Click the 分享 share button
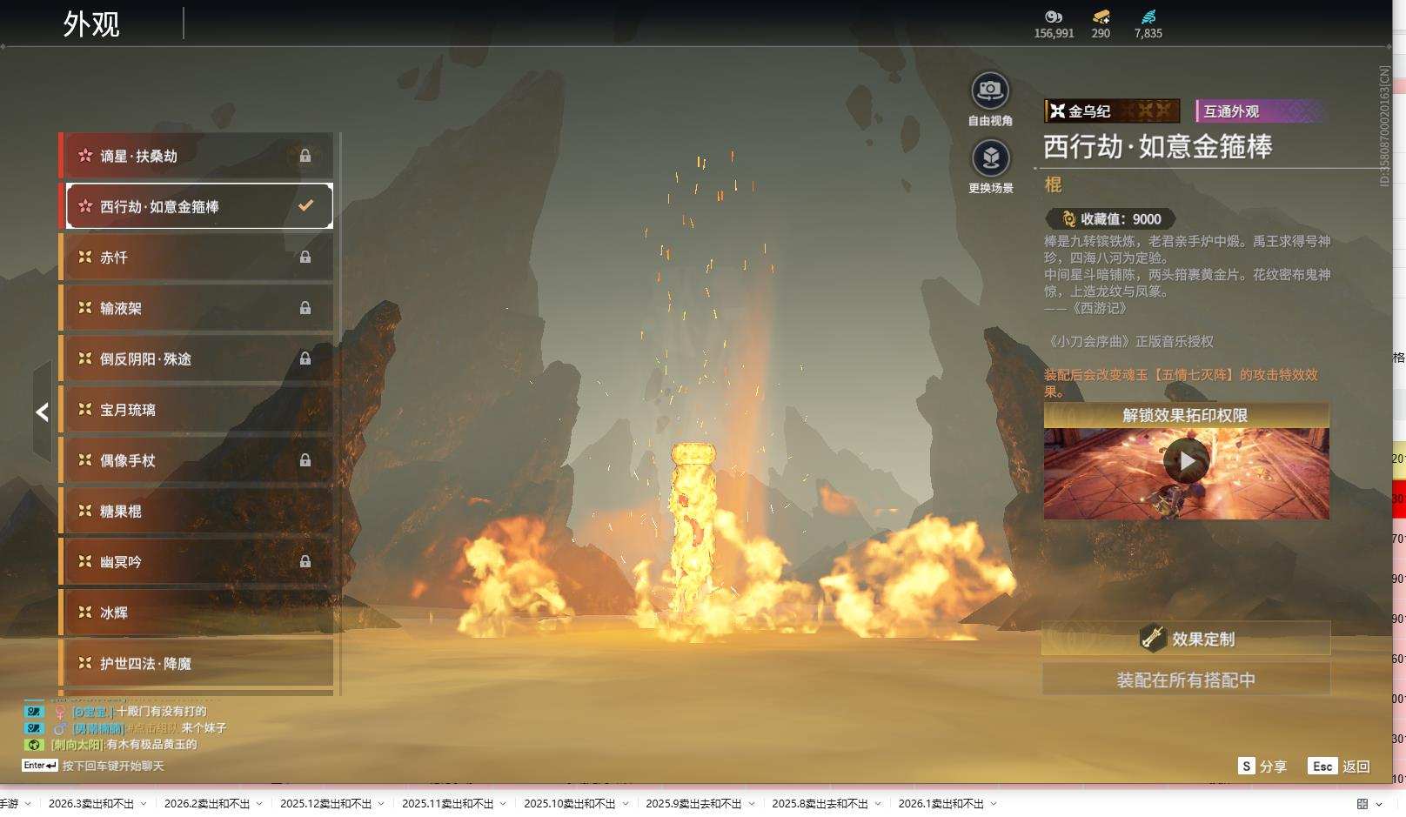This screenshot has height=817, width=1406. click(1262, 767)
